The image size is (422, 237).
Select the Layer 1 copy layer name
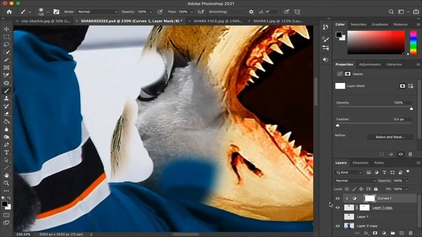coord(382,207)
